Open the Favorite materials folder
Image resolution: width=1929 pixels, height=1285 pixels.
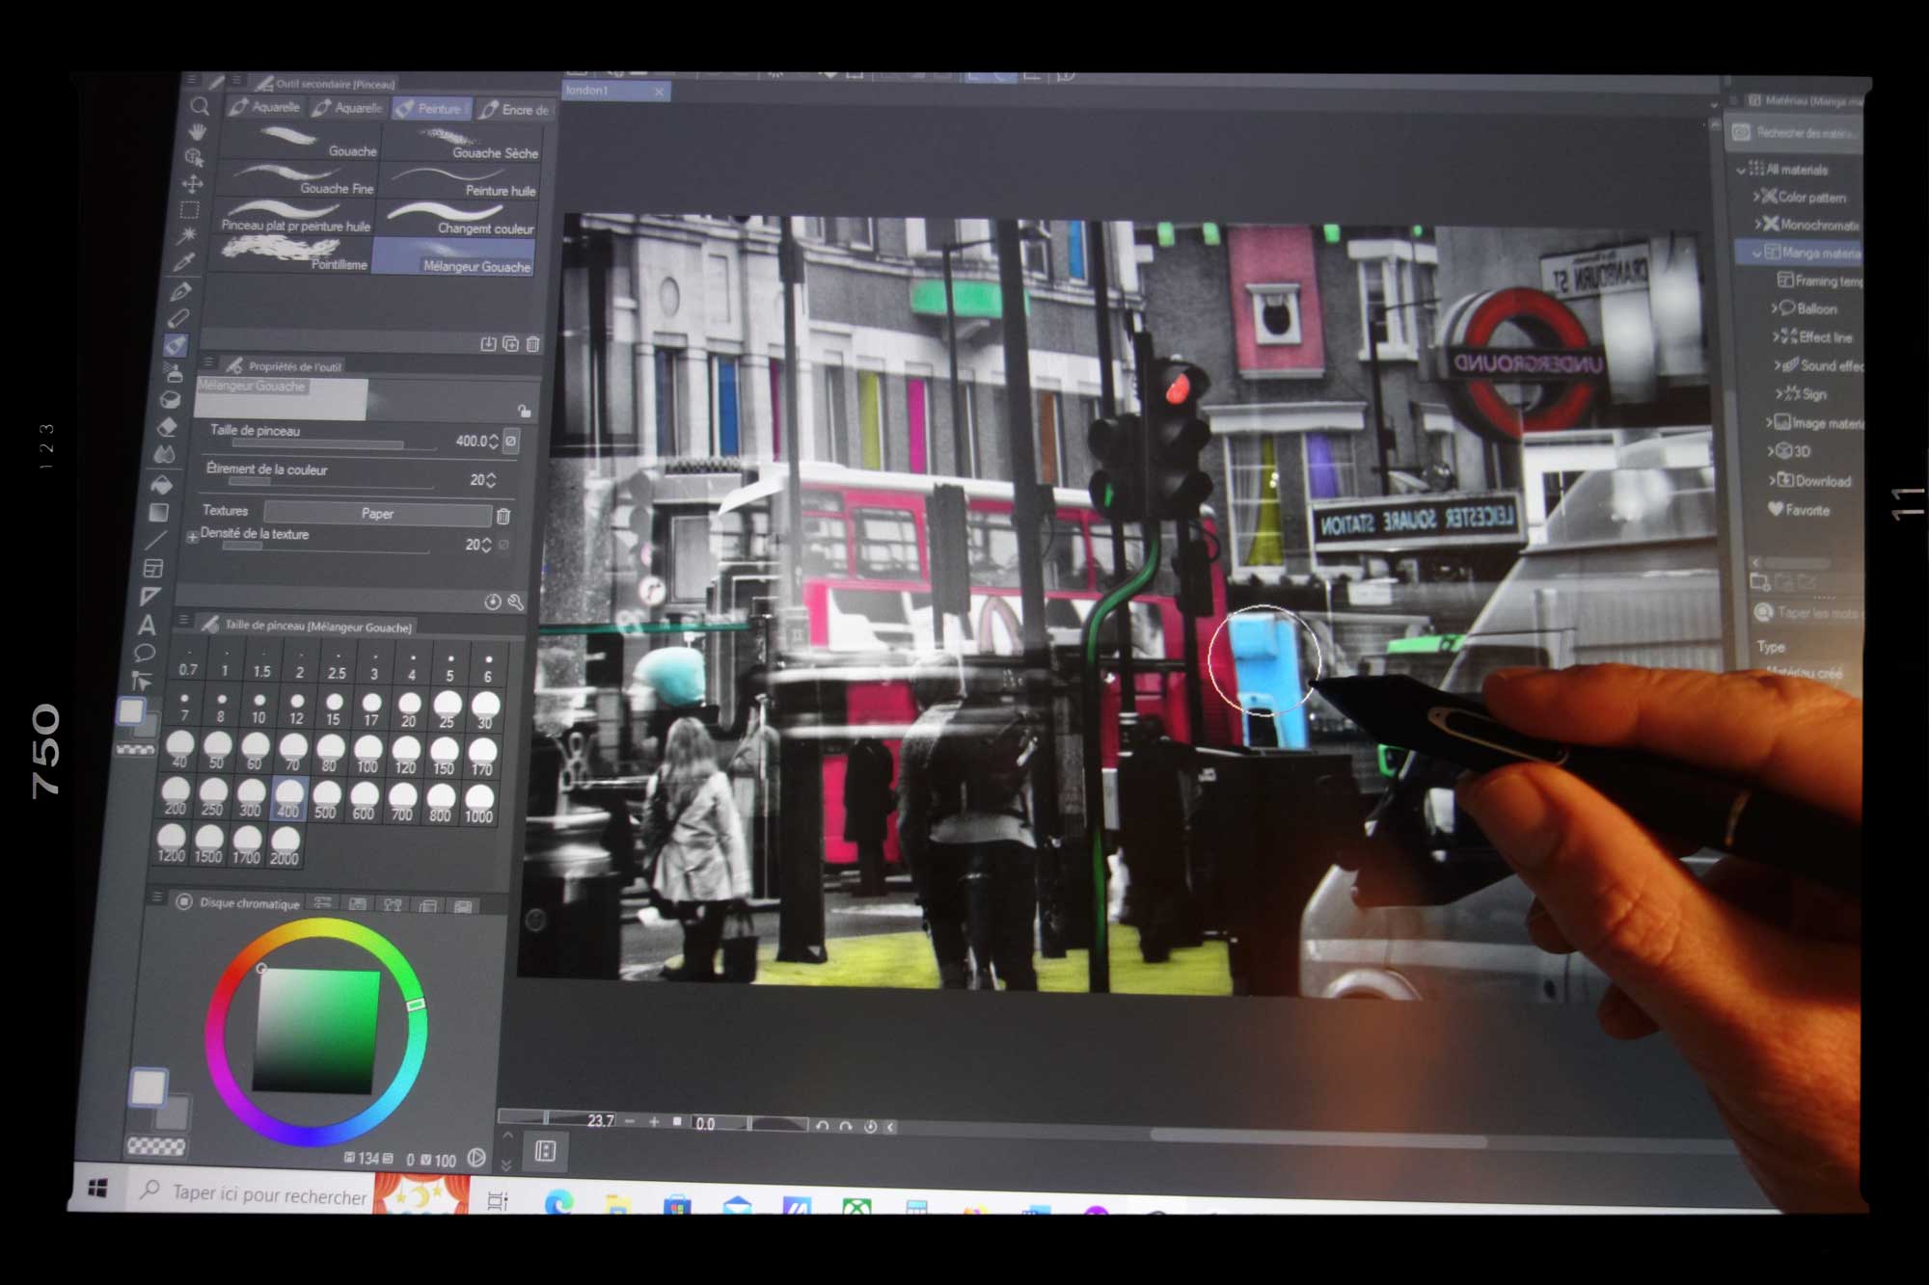pyautogui.click(x=1799, y=510)
